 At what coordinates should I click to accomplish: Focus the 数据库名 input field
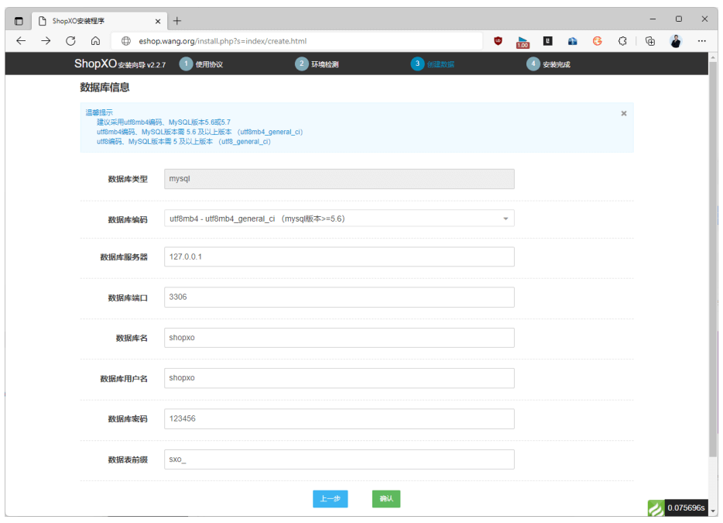[339, 338]
